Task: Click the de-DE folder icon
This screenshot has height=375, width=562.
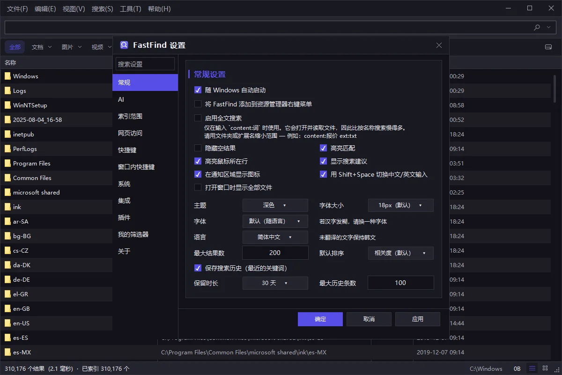Action: tap(7, 279)
